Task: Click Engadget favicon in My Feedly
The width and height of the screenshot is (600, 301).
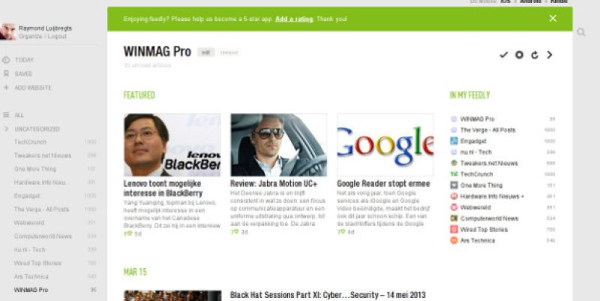Action: click(x=454, y=141)
